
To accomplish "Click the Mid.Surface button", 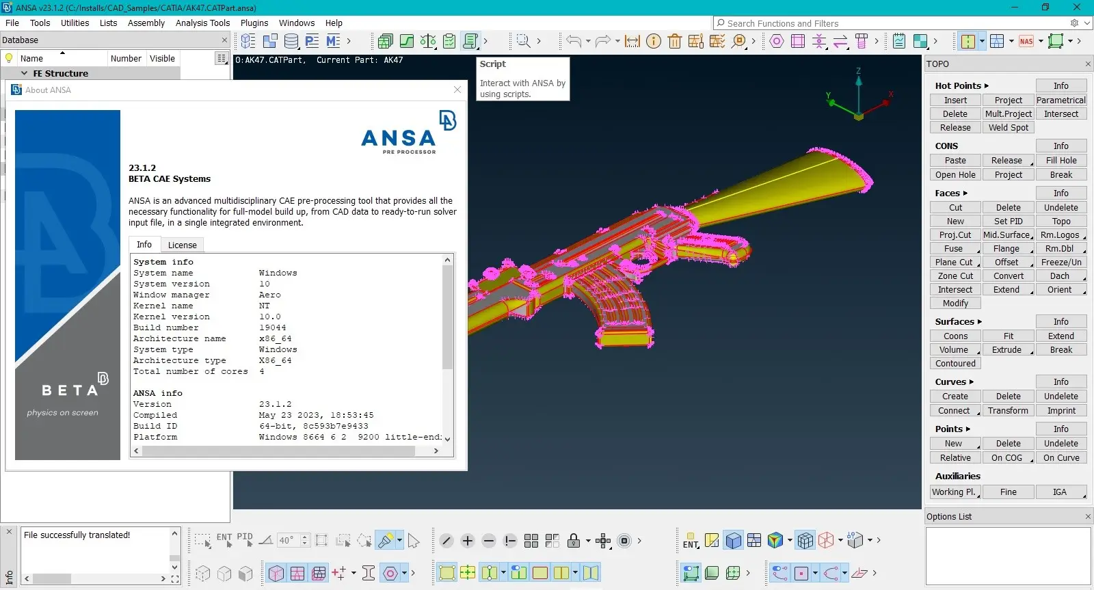I will click(x=1008, y=235).
